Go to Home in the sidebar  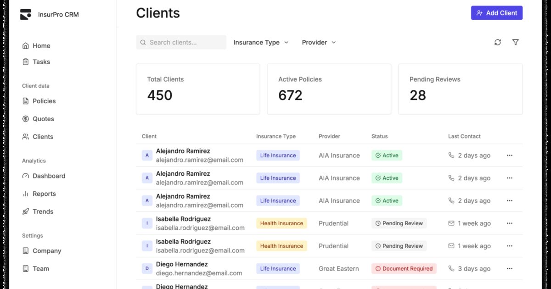pos(41,46)
